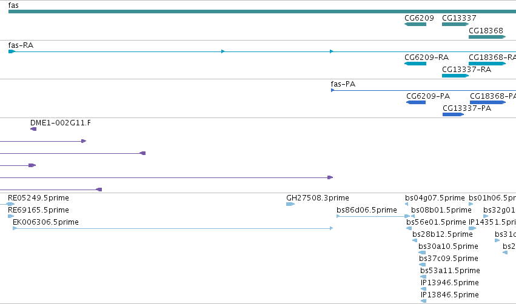This screenshot has height=304, width=516.
Task: Select the fas-RA transcript label
Action: (21, 45)
